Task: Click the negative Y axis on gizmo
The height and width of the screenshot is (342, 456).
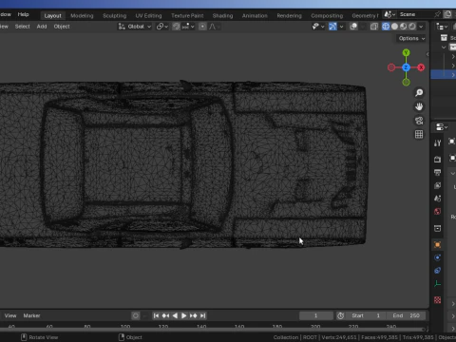Action: click(x=406, y=83)
